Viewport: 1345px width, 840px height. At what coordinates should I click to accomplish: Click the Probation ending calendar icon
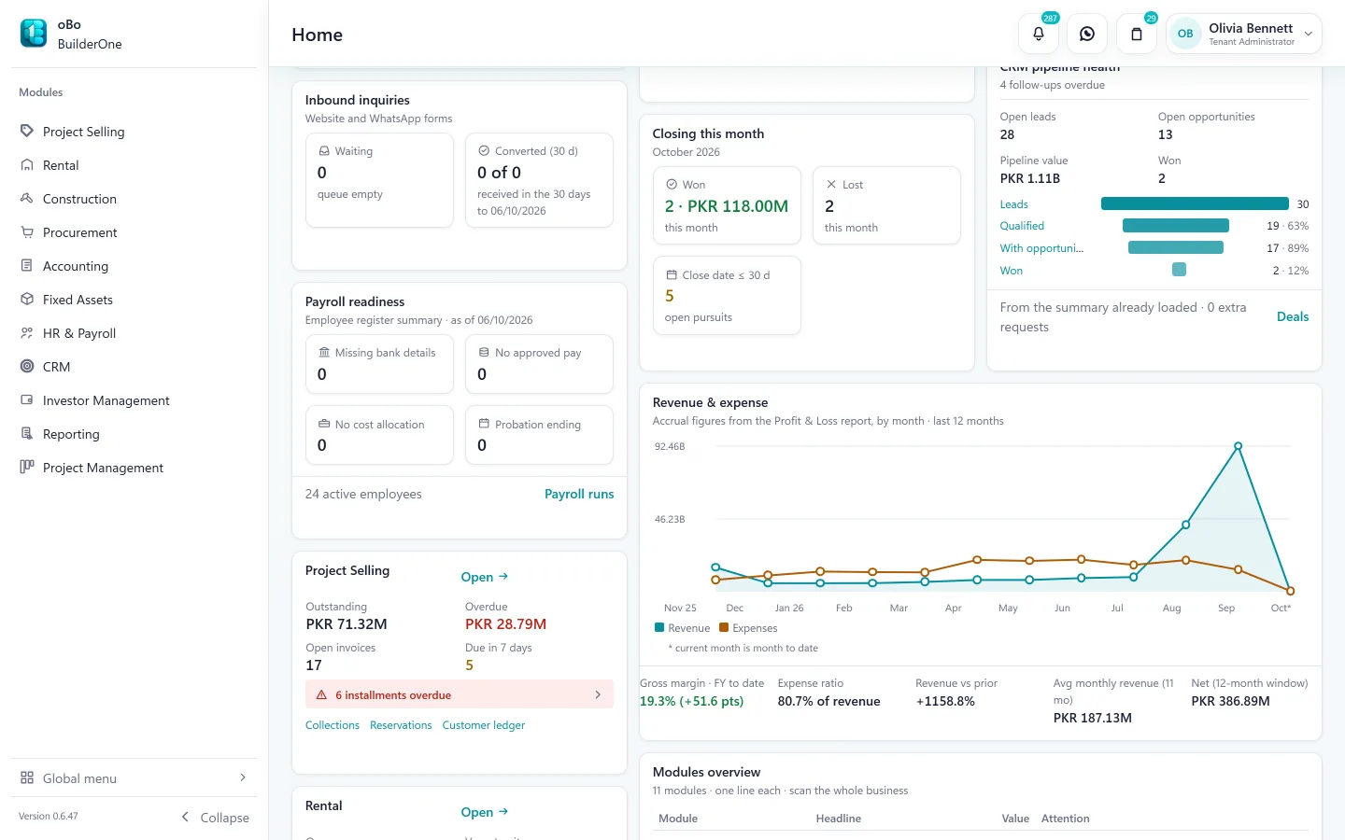click(x=484, y=424)
